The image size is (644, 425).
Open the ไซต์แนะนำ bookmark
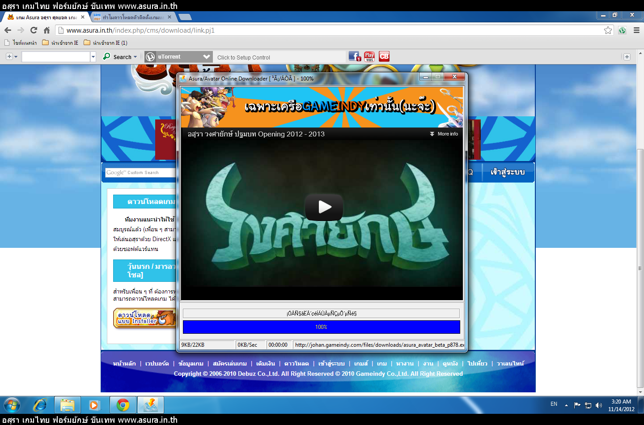[x=21, y=43]
